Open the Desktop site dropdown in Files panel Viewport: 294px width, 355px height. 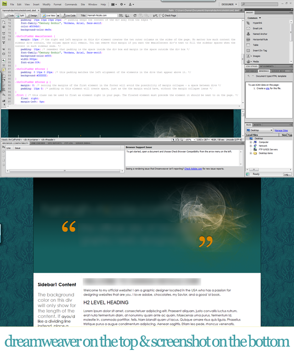tap(260, 130)
